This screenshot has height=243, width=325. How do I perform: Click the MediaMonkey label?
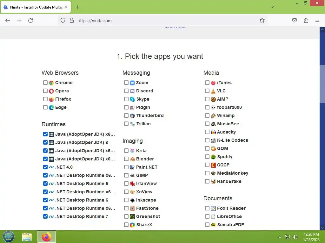[x=233, y=173]
